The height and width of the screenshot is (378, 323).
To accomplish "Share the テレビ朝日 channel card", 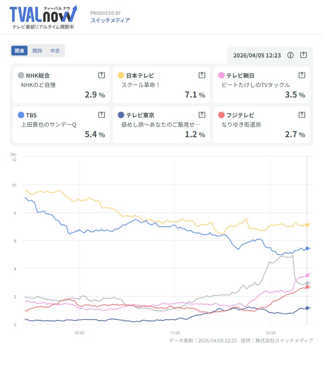I will 302,75.
